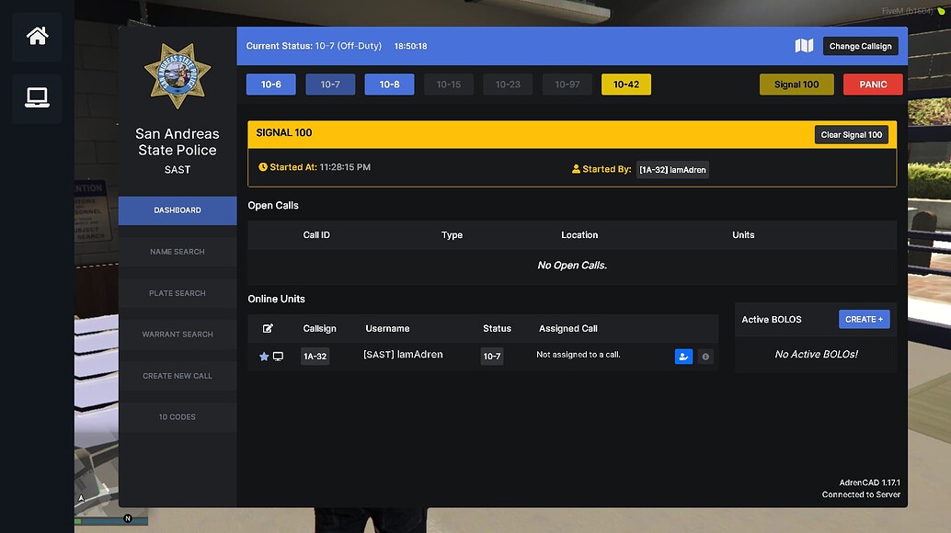951x533 pixels.
Task: Create a new BOLO with CREATE +
Action: pyautogui.click(x=864, y=320)
